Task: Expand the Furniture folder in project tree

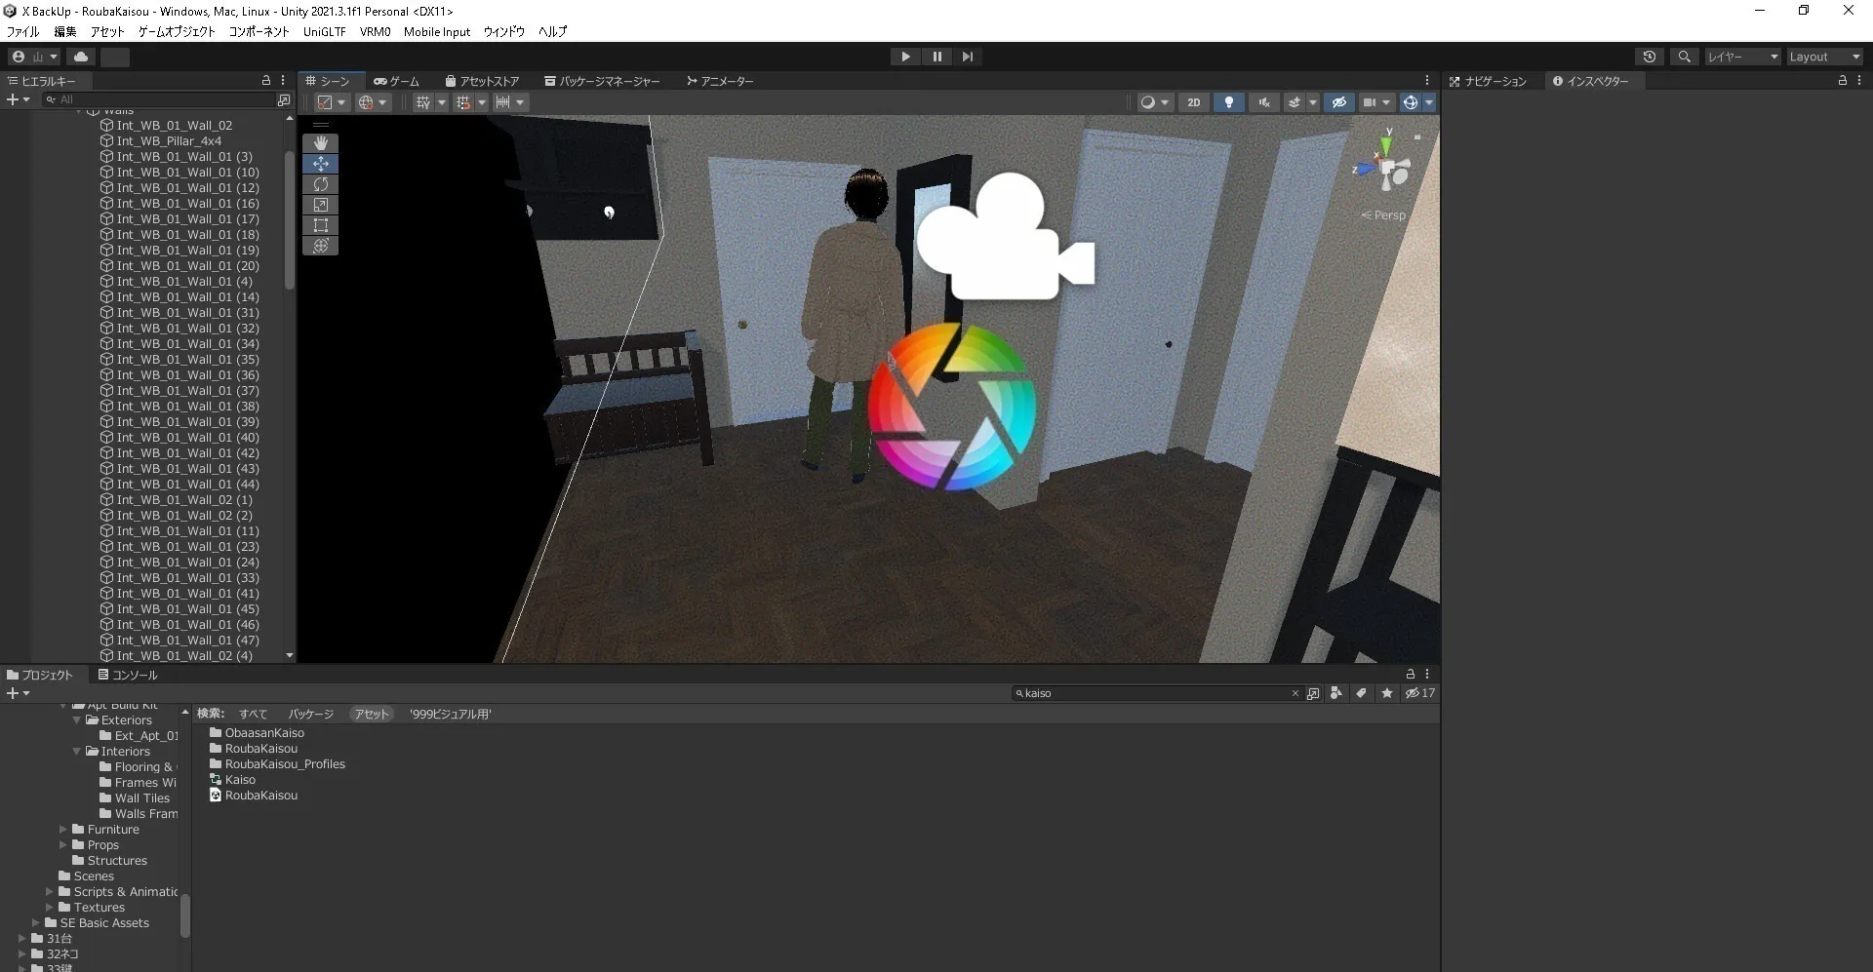Action: (x=63, y=830)
